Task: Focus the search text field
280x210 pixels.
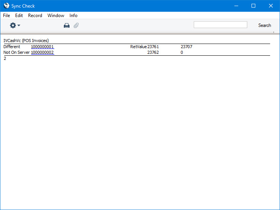Action: (x=220, y=25)
